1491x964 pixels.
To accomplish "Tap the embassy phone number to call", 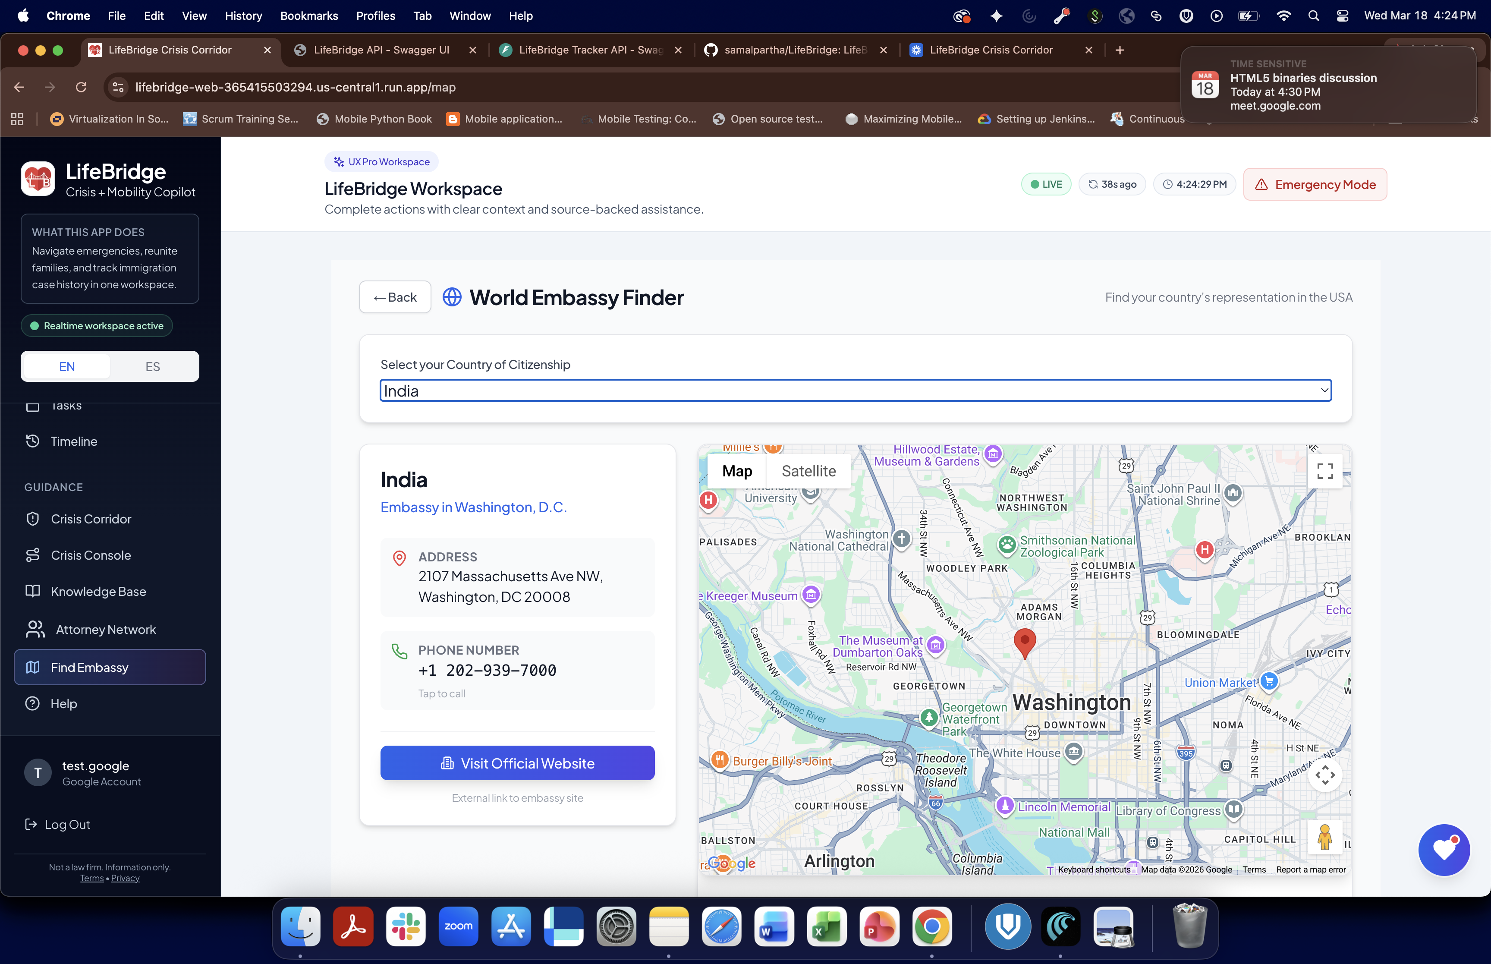I will pos(487,671).
